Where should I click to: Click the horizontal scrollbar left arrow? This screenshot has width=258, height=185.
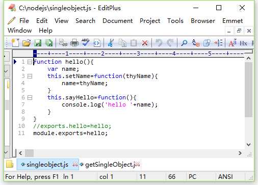coord(20,153)
